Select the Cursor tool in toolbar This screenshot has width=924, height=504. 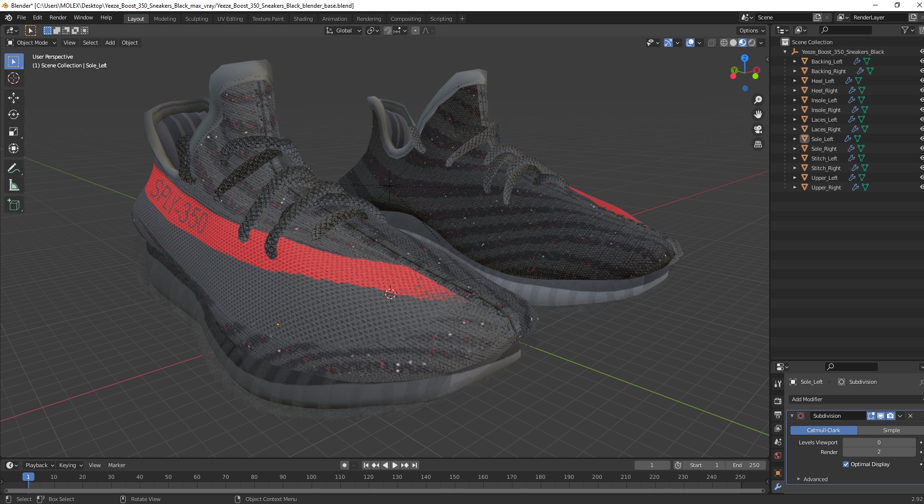click(x=14, y=78)
